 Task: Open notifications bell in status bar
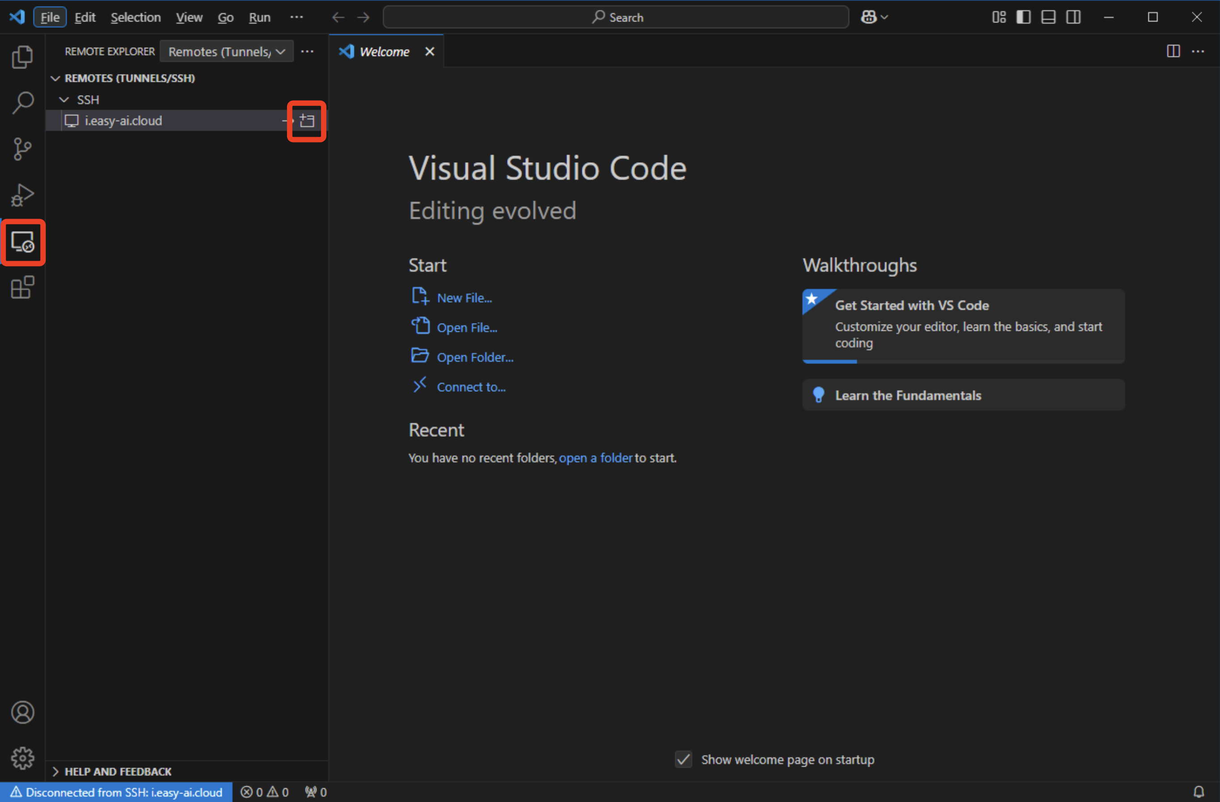pos(1199,792)
